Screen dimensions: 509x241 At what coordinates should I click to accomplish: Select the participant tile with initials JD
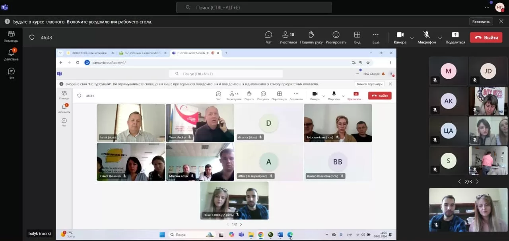[x=488, y=71]
